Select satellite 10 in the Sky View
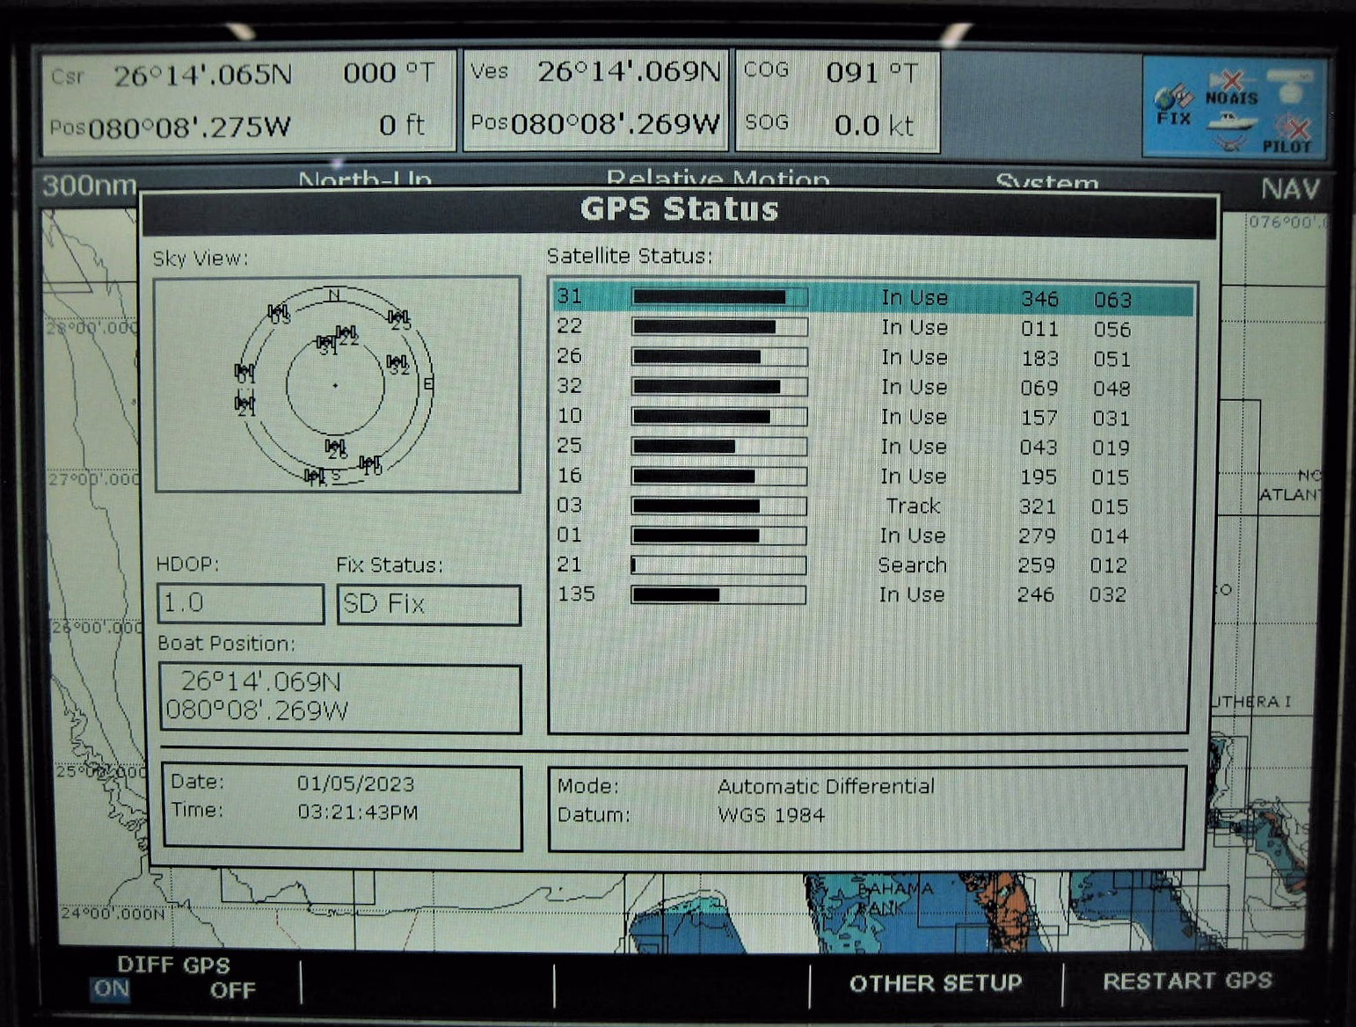 (370, 464)
